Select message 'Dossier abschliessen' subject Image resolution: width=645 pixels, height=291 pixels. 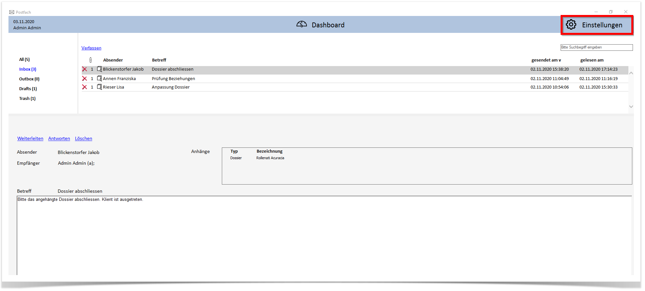coord(173,69)
